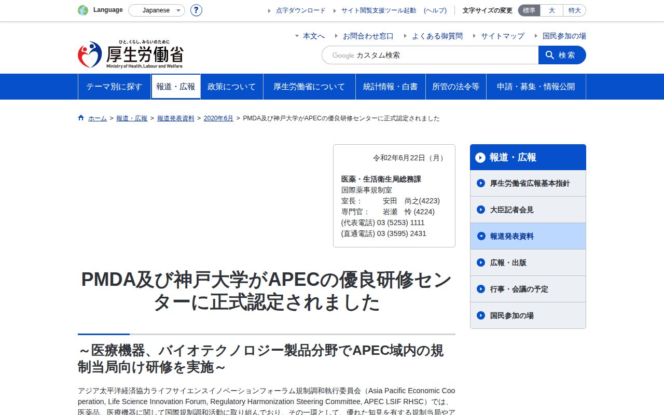Click the circle arrow icon next to 広報・出版
Screen dimensions: 664x415
point(481,262)
